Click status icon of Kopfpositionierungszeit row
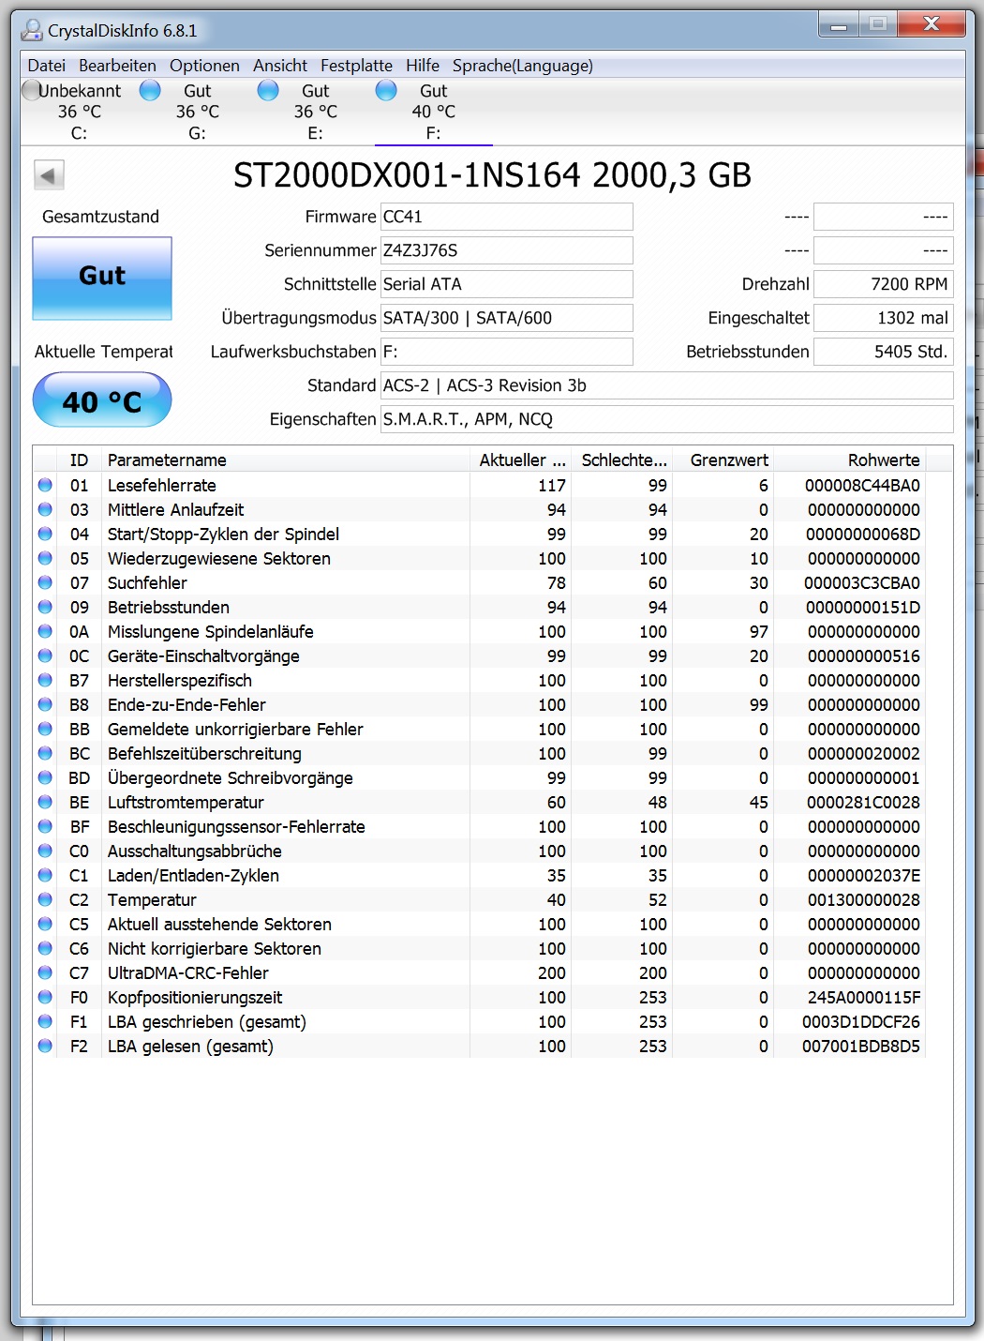The height and width of the screenshot is (1341, 984). point(45,997)
